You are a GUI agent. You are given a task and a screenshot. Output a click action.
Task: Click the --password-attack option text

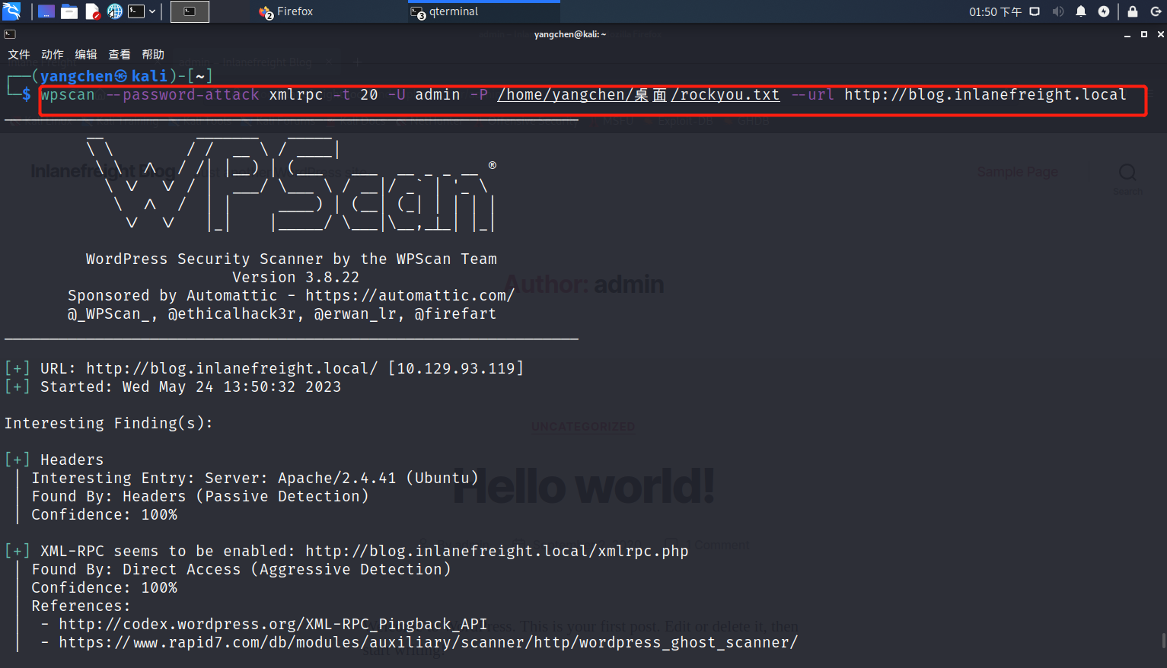pos(182,95)
